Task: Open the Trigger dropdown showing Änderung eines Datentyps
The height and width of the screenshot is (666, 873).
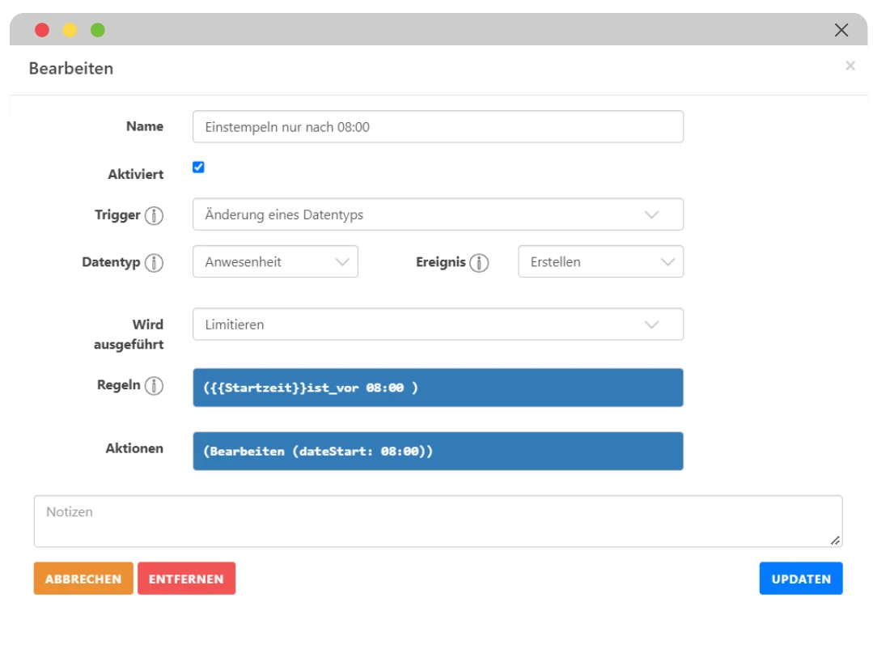Action: coord(437,214)
